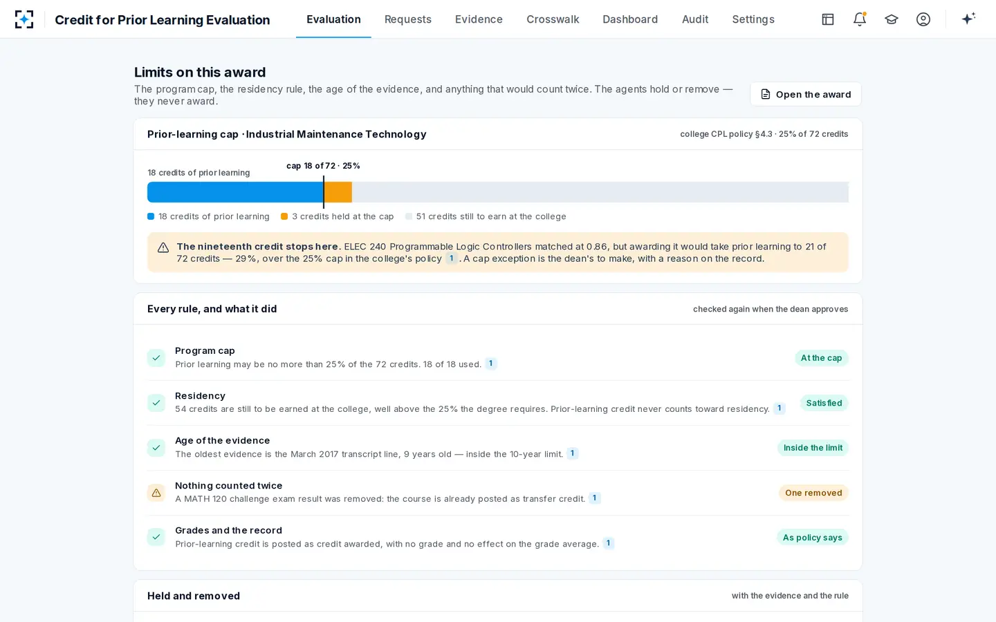Open the sparkle assistant icon

click(968, 19)
